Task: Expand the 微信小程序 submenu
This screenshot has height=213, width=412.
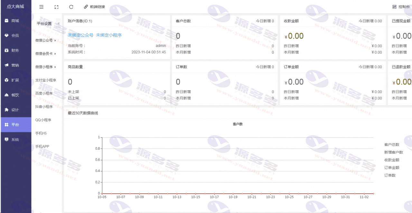Action: point(46,67)
